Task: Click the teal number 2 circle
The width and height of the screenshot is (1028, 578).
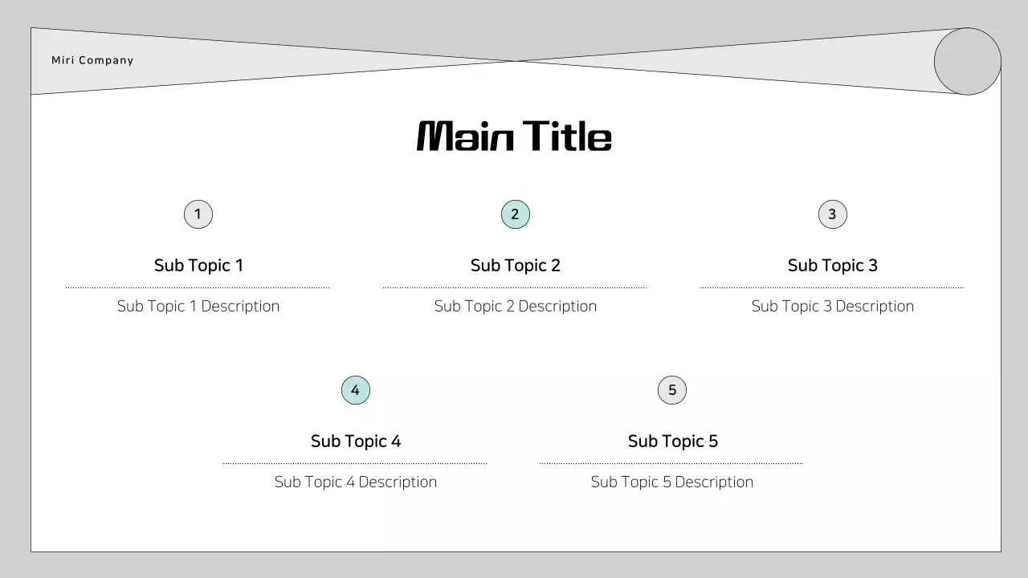Action: [516, 214]
